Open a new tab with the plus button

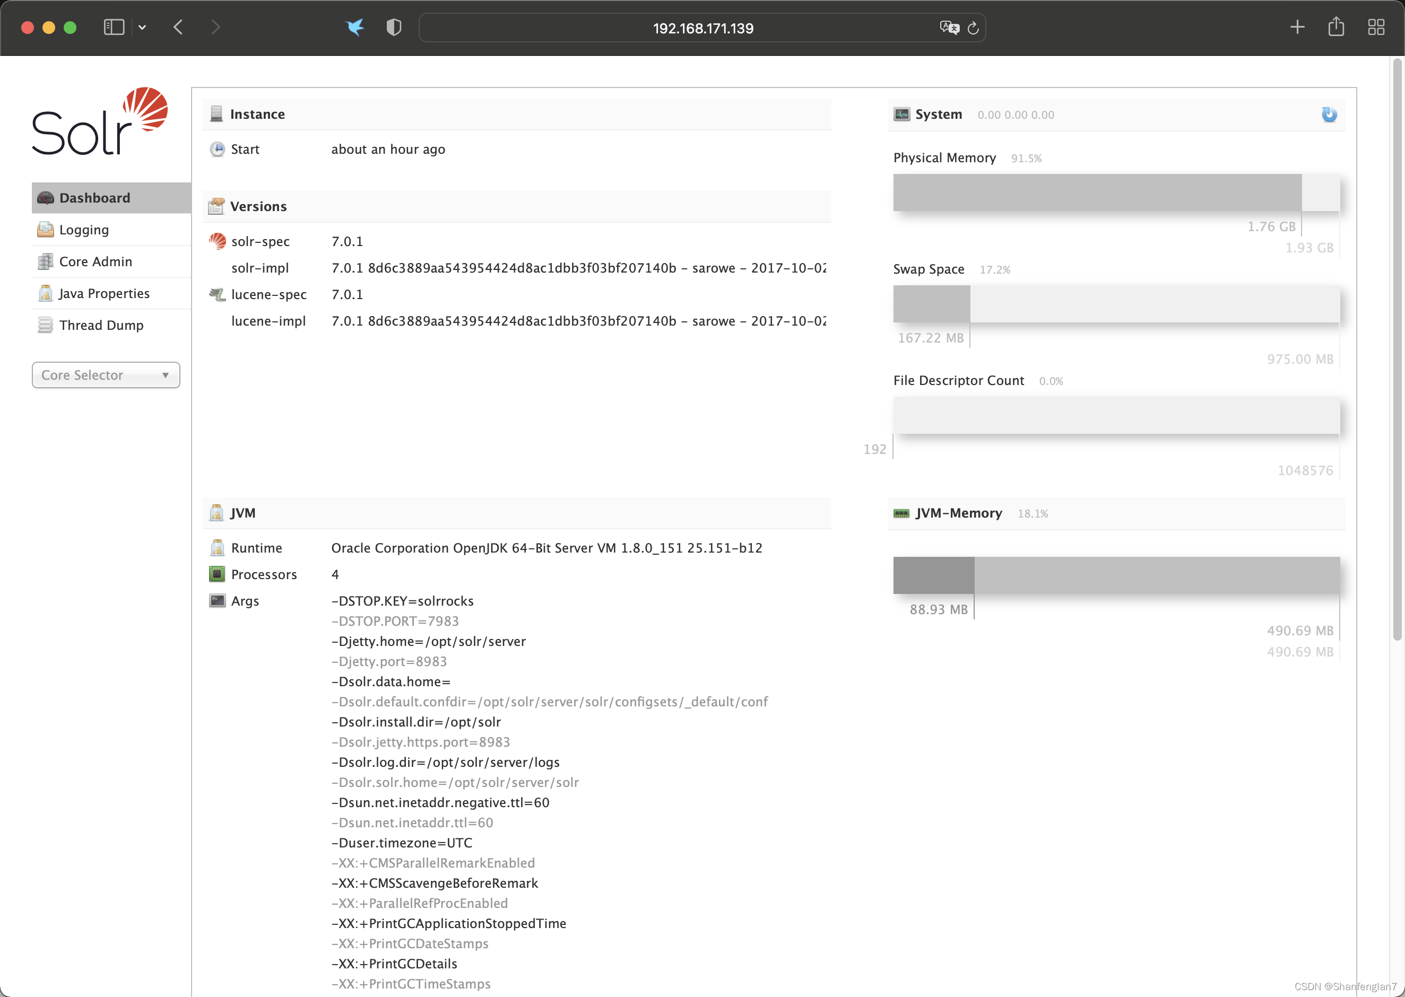pos(1297,27)
